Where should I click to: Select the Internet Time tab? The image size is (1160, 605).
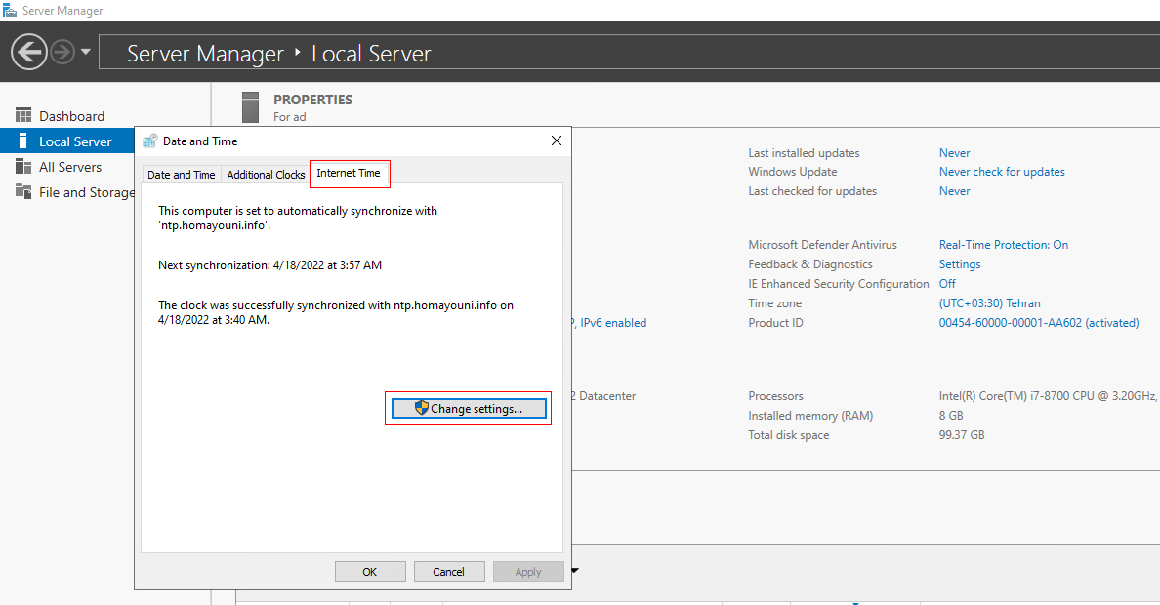(x=349, y=173)
